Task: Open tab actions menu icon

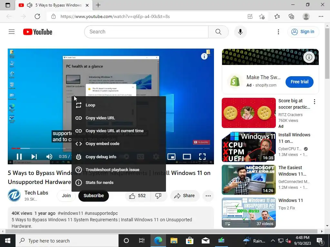Action: pyautogui.click(x=8, y=5)
